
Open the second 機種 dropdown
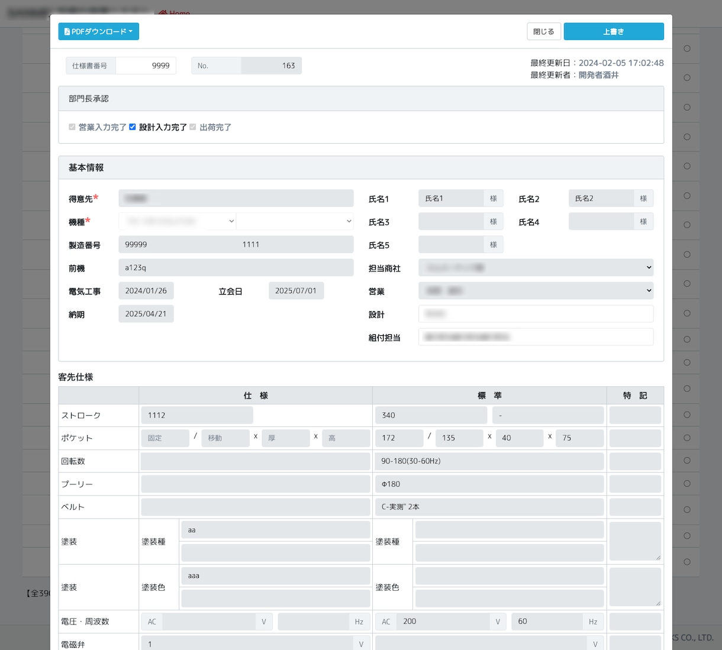tap(295, 221)
